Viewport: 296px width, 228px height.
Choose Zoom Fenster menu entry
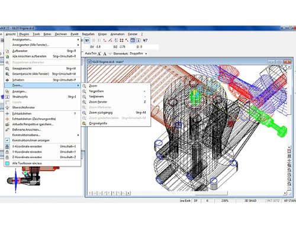[x=116, y=102]
